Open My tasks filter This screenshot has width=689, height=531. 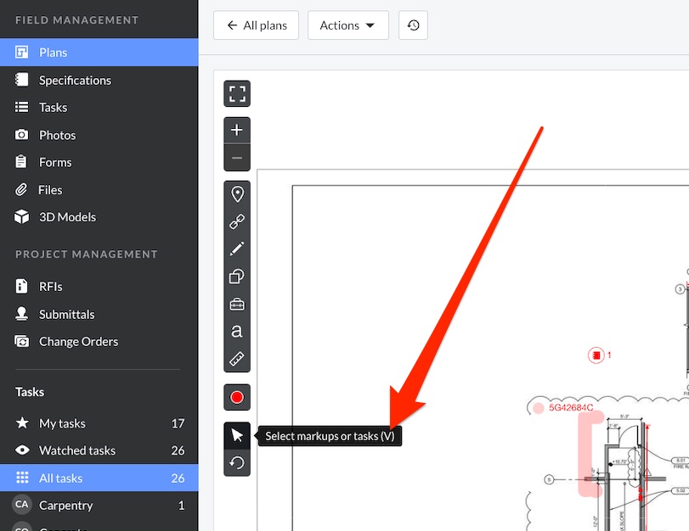62,423
